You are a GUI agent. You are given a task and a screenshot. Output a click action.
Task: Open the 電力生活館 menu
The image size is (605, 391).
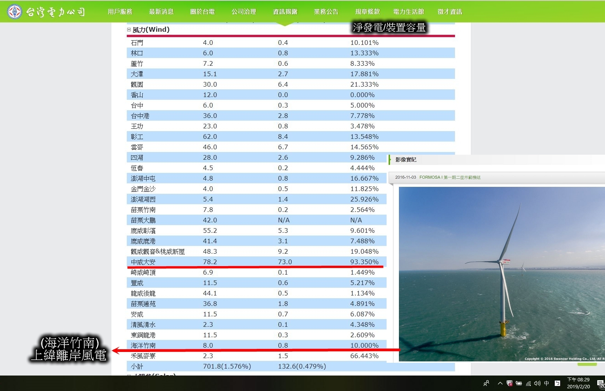409,12
